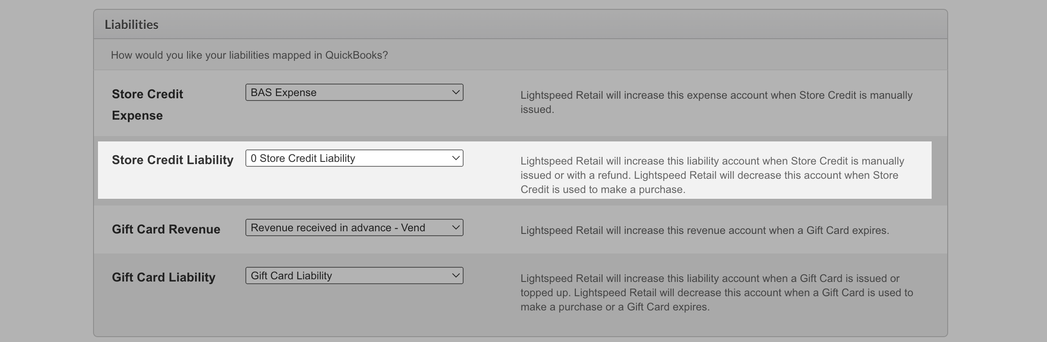Click the Gift Card expires revenue description
1047x342 pixels.
click(x=705, y=230)
